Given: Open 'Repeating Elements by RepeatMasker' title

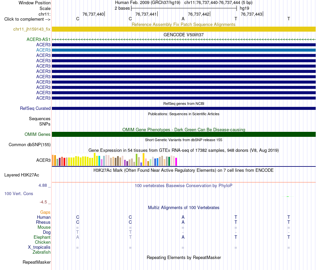Looking at the screenshot, I should [x=184, y=257].
